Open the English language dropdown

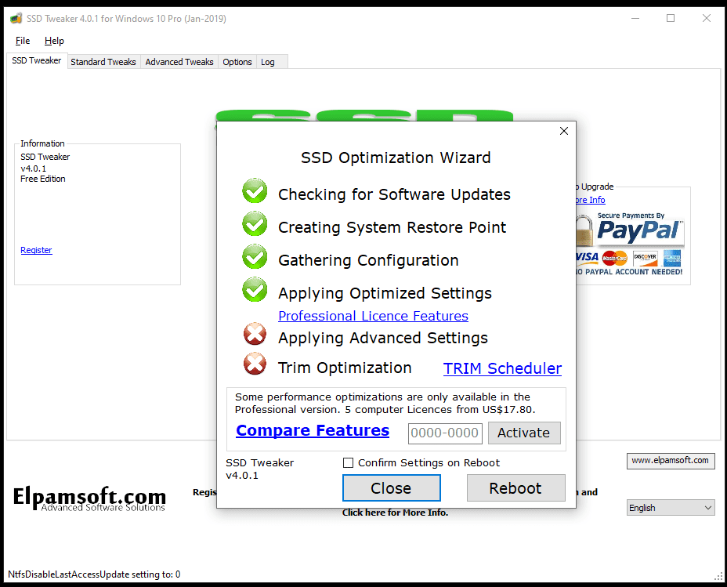[671, 508]
